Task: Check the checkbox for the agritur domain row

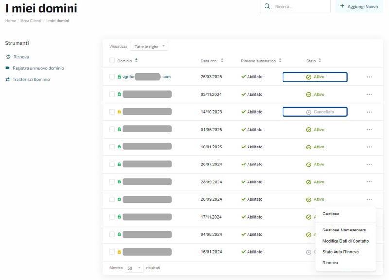Action: pyautogui.click(x=112, y=77)
